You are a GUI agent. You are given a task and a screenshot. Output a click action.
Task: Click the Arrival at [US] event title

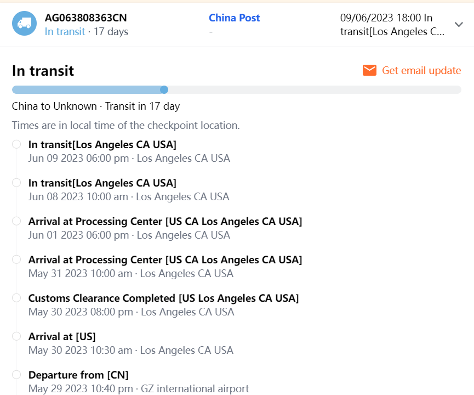62,337
